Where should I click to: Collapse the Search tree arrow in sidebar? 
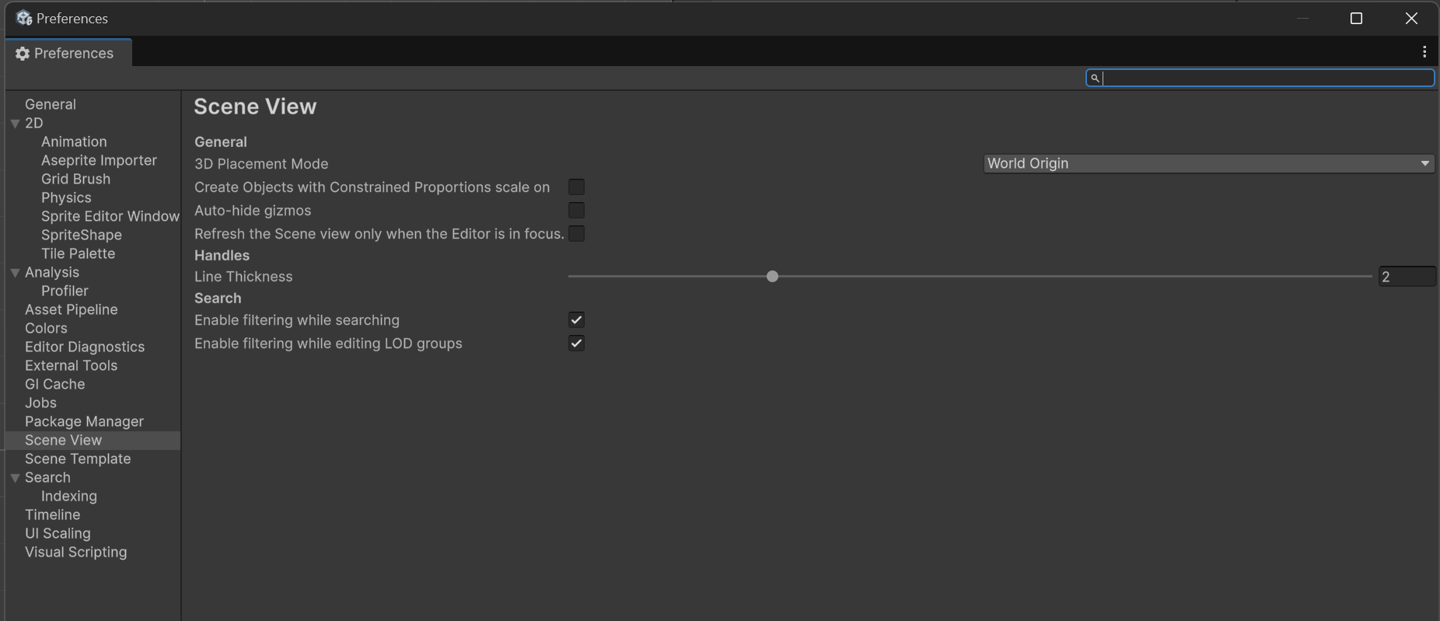[x=15, y=478]
